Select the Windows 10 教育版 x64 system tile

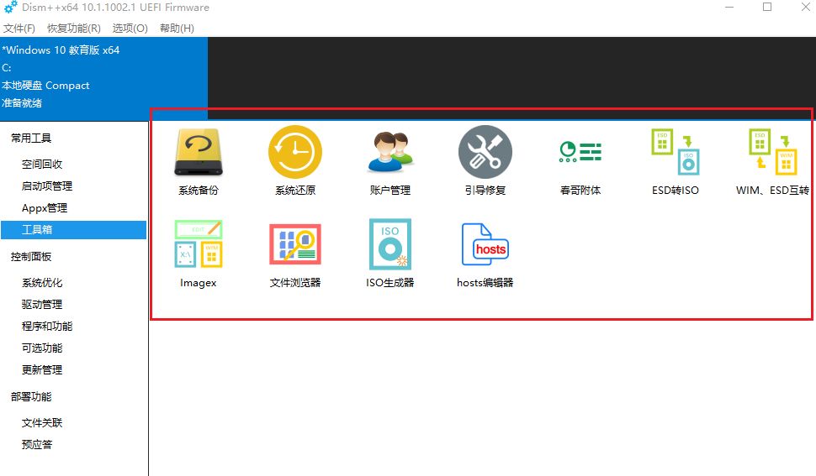[104, 77]
